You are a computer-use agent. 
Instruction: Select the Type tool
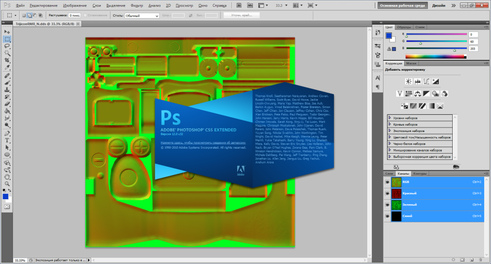(7, 140)
